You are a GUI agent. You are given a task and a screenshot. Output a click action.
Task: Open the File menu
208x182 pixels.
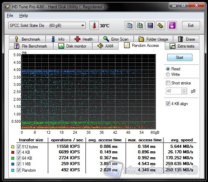(x=10, y=16)
